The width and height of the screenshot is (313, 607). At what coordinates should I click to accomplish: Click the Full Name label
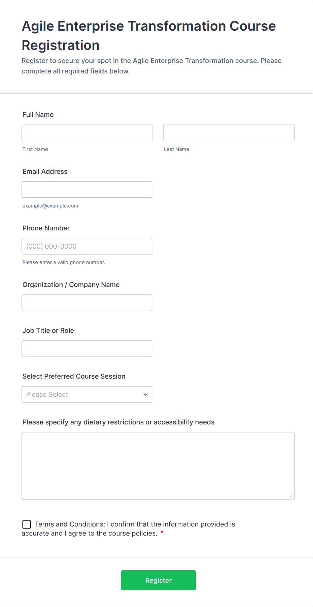[38, 115]
